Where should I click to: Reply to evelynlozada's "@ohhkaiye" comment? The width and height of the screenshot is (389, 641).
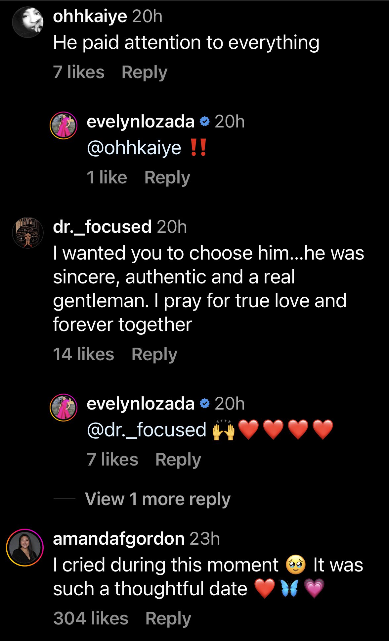click(167, 177)
